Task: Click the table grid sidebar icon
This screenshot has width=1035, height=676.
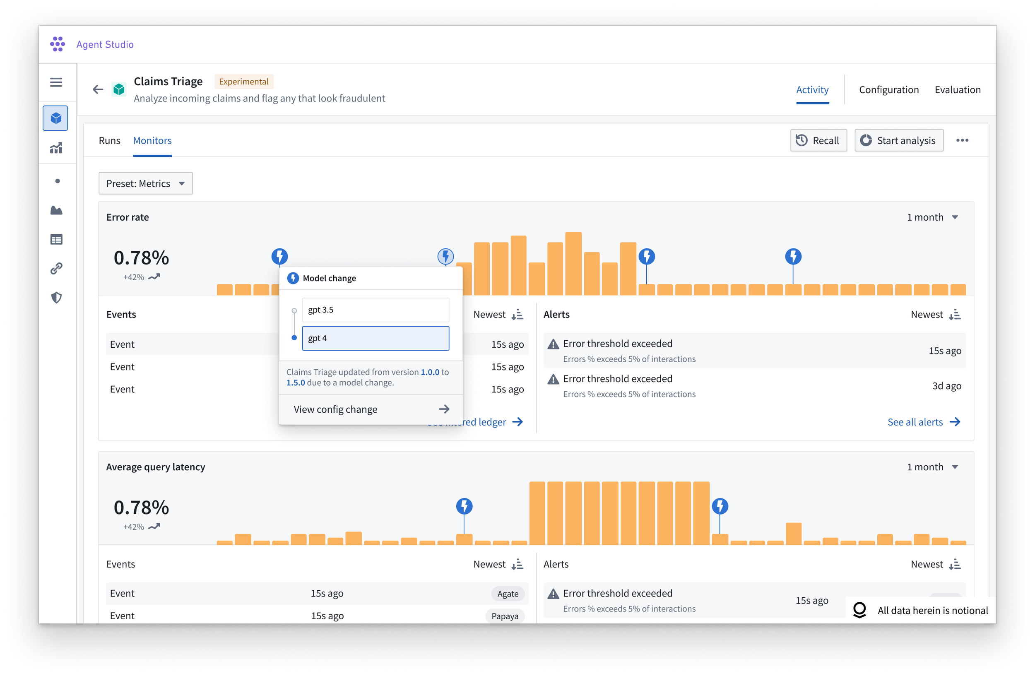Action: click(x=56, y=240)
